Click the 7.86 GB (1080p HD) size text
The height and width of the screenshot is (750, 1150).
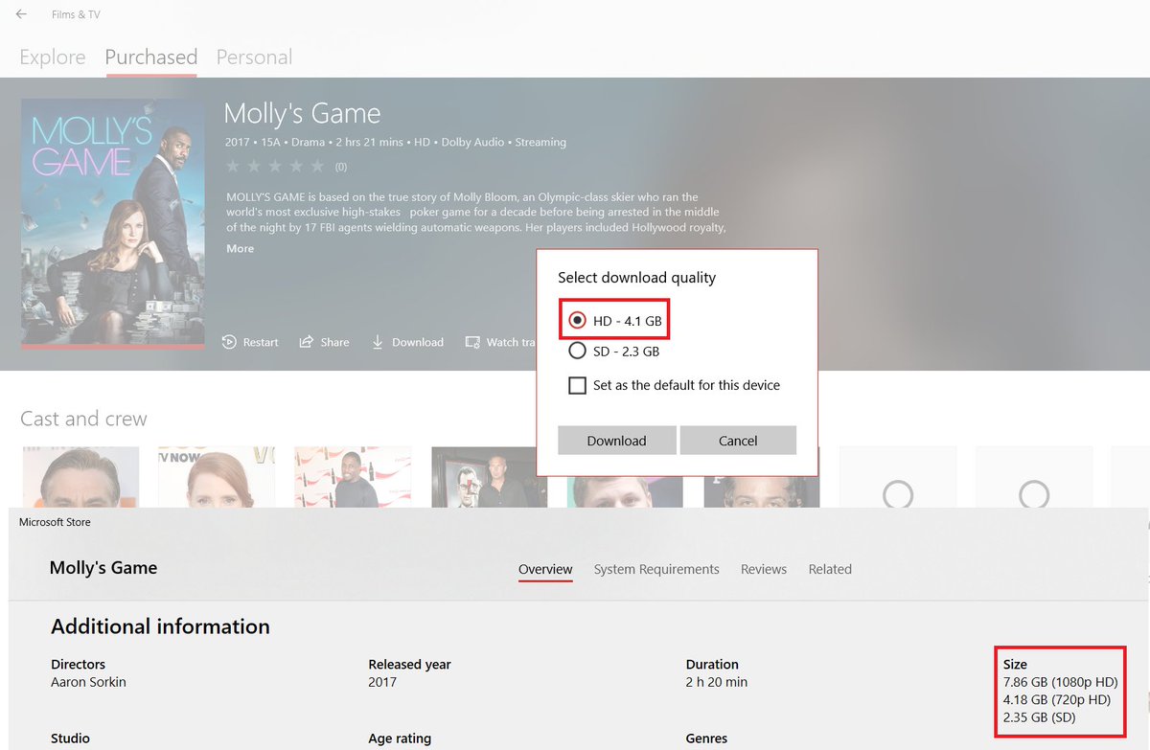1060,682
